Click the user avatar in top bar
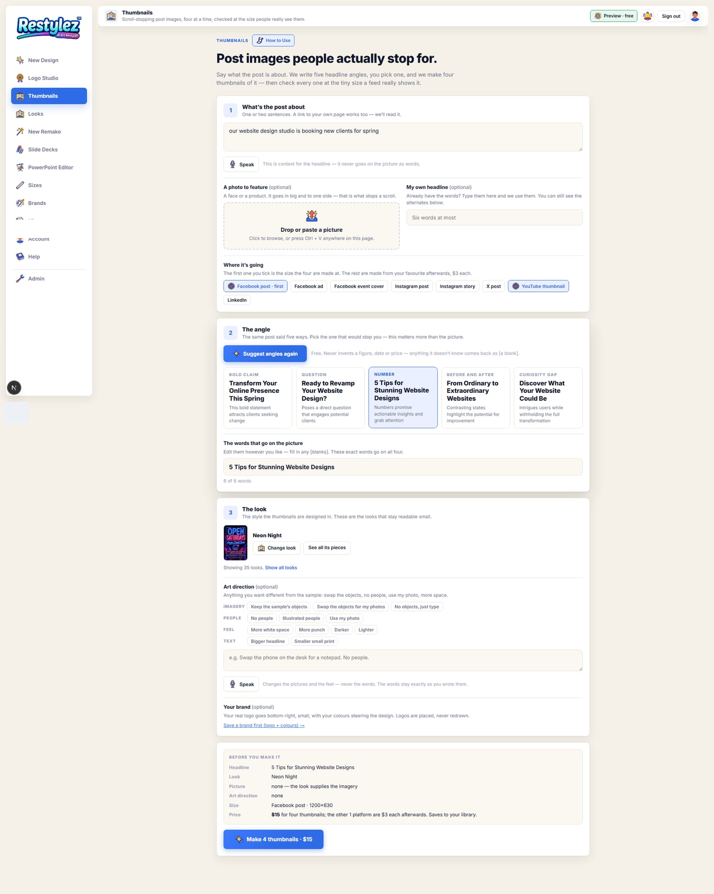 (x=695, y=16)
